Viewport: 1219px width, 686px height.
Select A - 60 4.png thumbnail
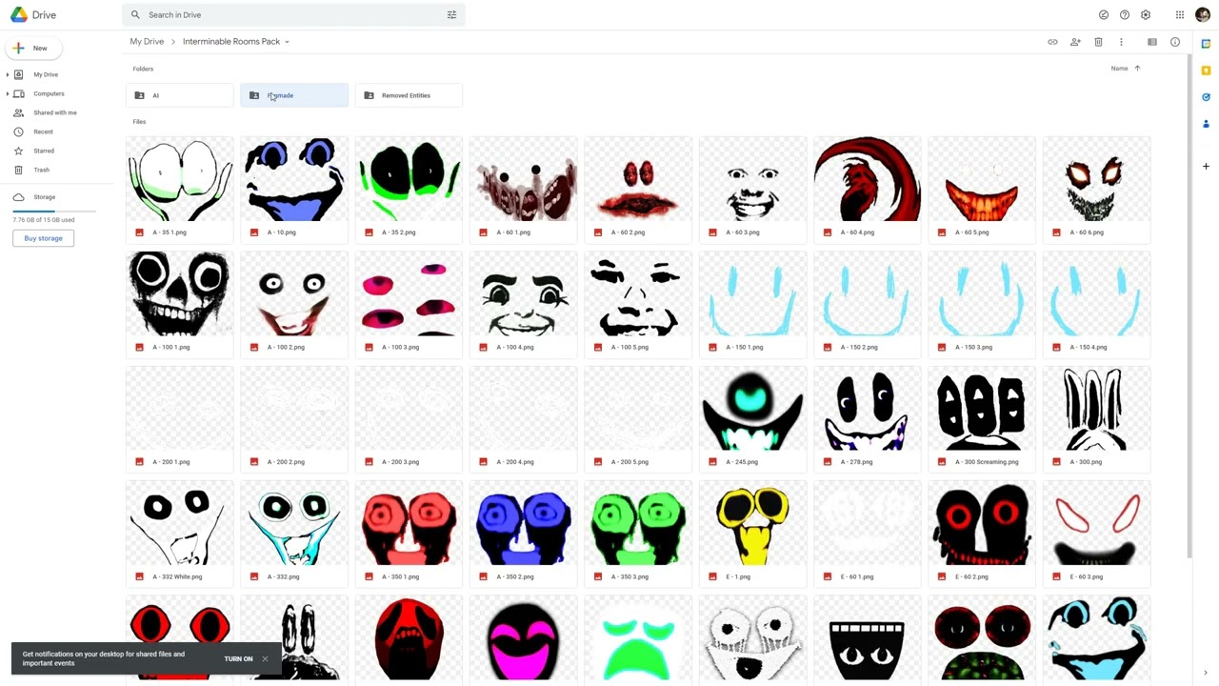coord(868,179)
